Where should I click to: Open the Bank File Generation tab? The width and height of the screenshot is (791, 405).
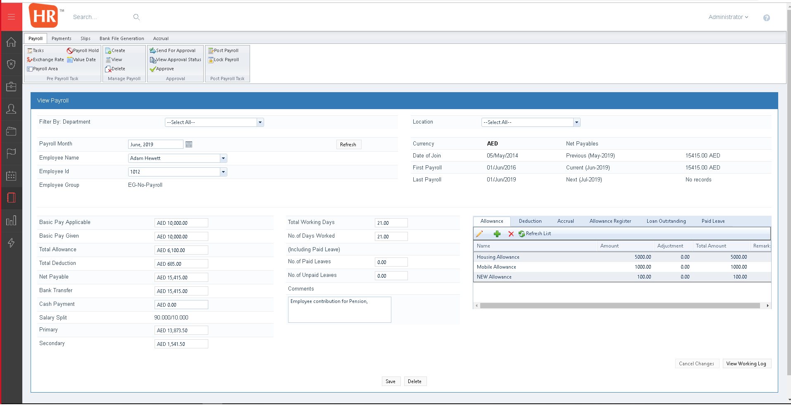(x=122, y=38)
